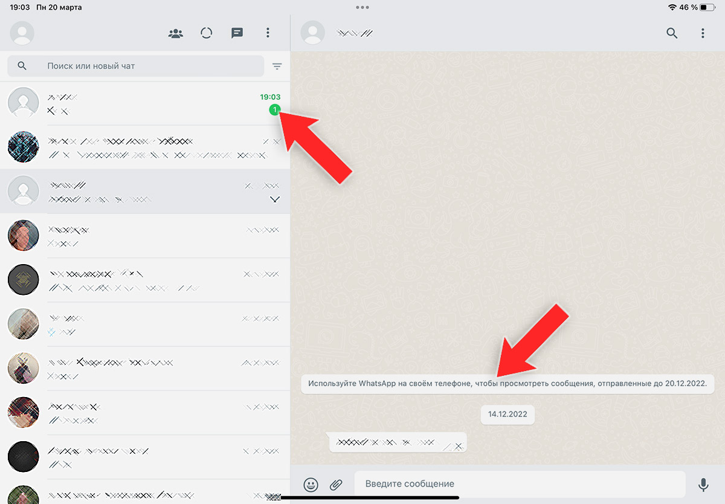Click the 'Введите сообщение' input field
725x504 pixels.
pyautogui.click(x=520, y=484)
